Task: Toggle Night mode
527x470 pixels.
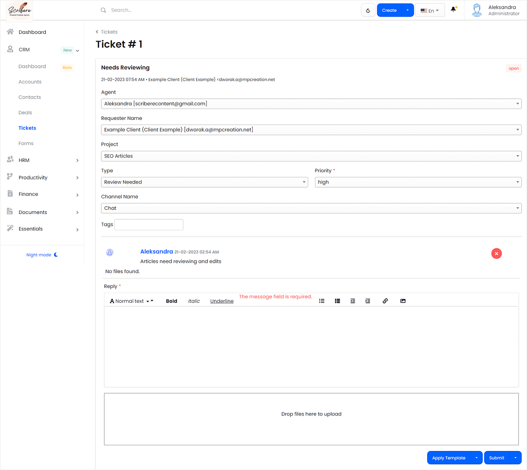Action: tap(42, 255)
